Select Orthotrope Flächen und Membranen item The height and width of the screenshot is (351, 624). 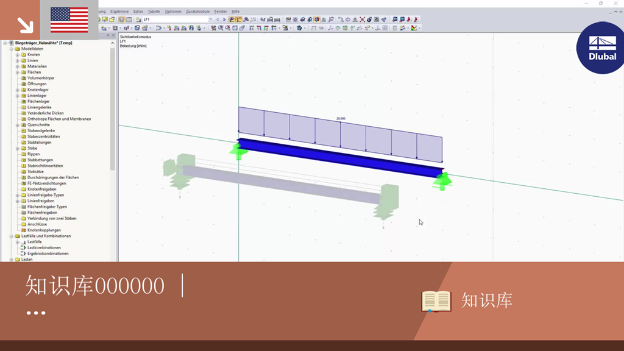click(x=59, y=119)
